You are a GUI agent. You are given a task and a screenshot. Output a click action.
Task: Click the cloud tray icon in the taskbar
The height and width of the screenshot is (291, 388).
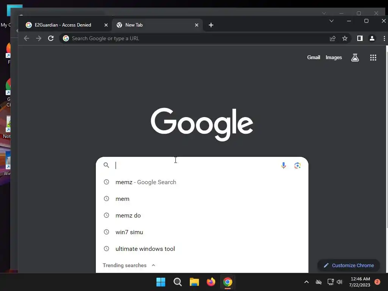319,282
